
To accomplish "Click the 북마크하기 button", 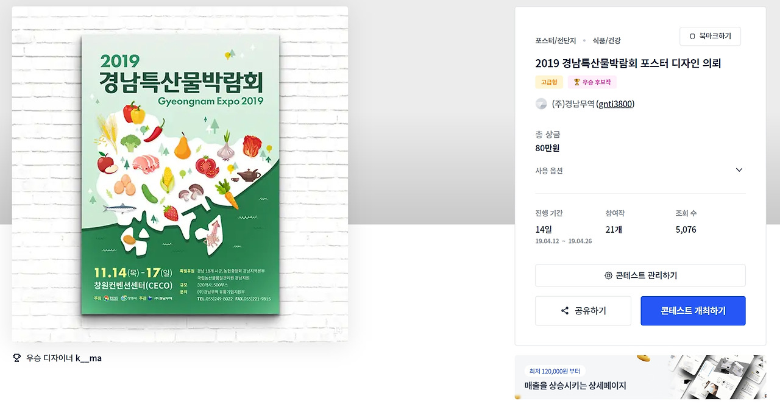I will tap(710, 37).
